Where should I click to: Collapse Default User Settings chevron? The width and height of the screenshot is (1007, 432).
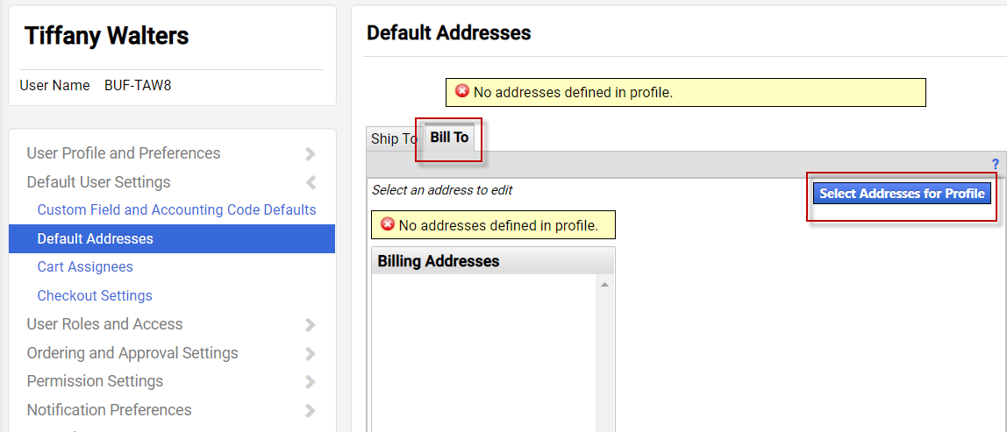point(310,182)
